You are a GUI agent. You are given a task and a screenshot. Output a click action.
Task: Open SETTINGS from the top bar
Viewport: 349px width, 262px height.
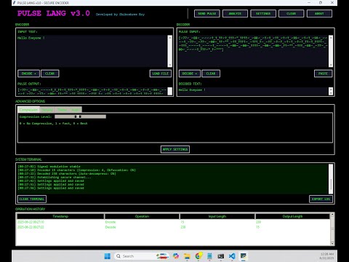coord(263,14)
